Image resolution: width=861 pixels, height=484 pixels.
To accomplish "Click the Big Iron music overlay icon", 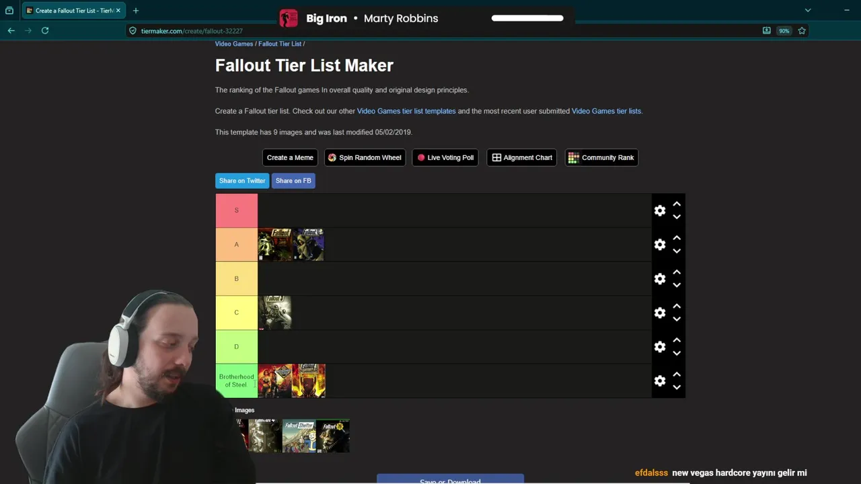I will (289, 18).
